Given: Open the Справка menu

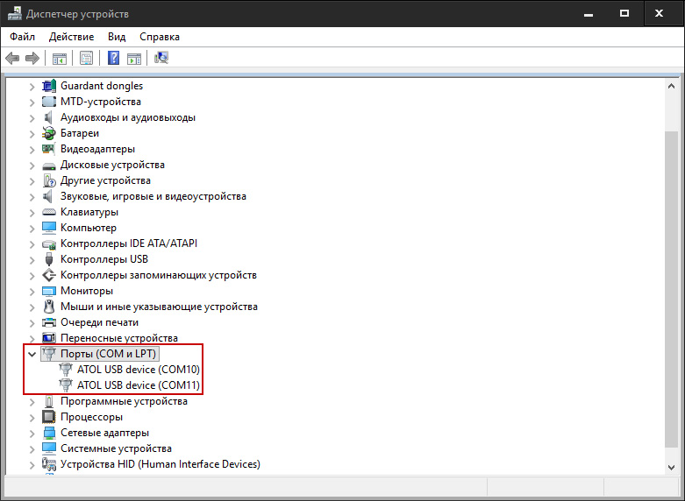Looking at the screenshot, I should tap(160, 37).
